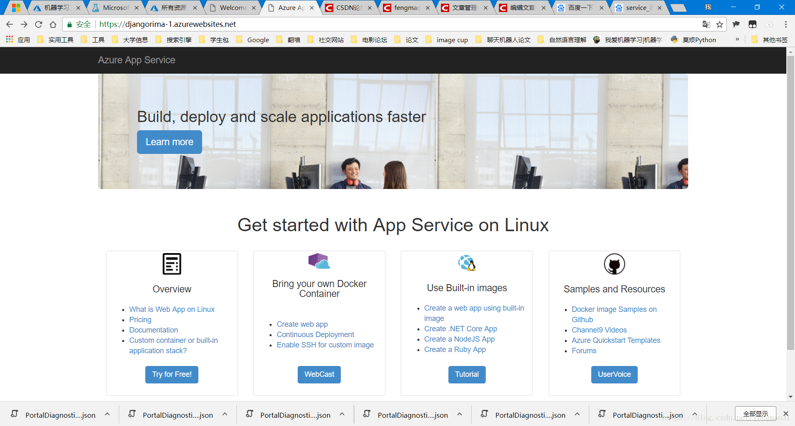Open the Chrome three-dot menu

(x=785, y=24)
